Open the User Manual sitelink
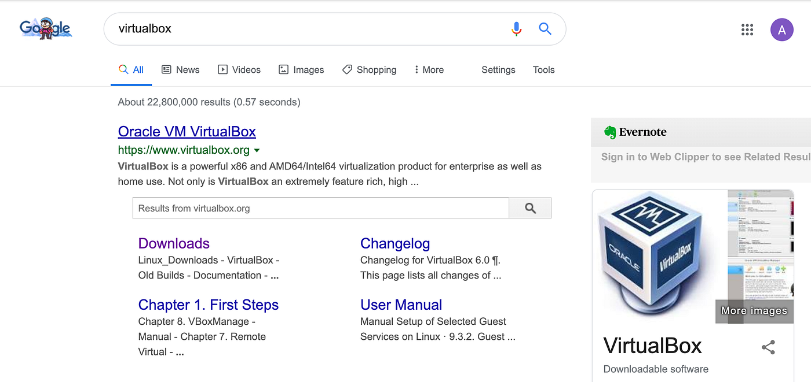The height and width of the screenshot is (382, 811). (401, 305)
